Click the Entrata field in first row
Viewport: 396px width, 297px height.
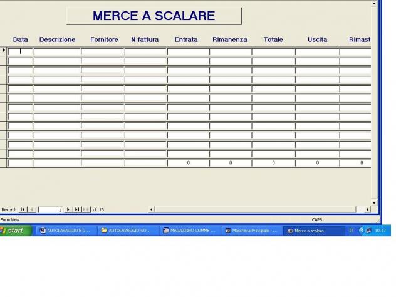click(x=189, y=51)
